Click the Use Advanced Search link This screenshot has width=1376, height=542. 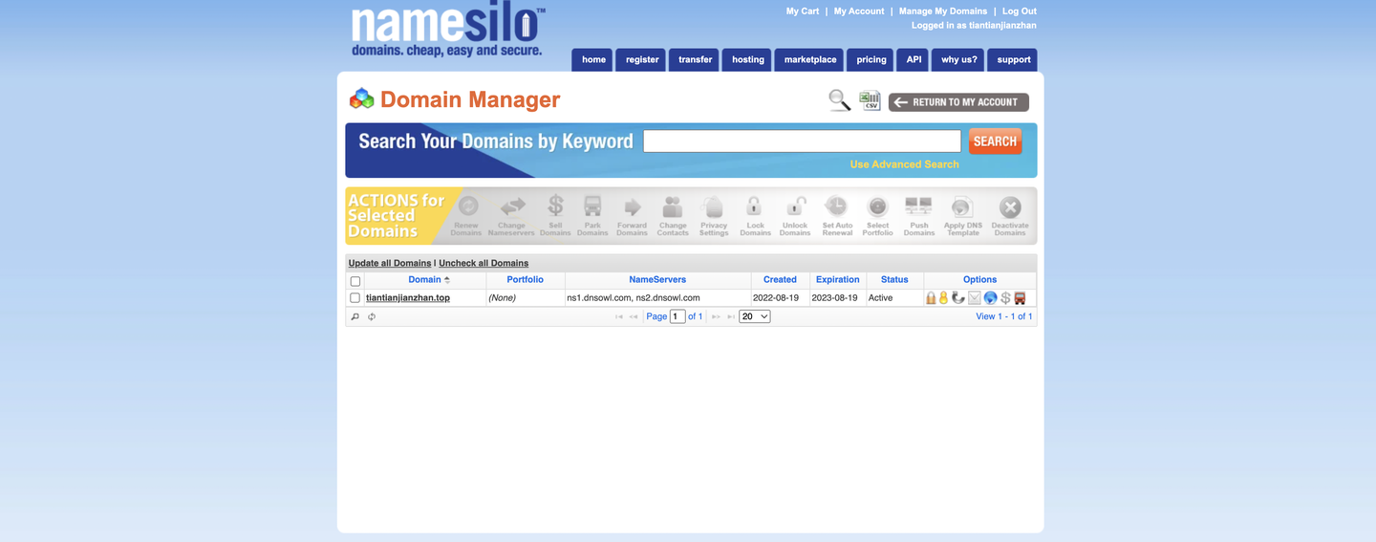904,164
